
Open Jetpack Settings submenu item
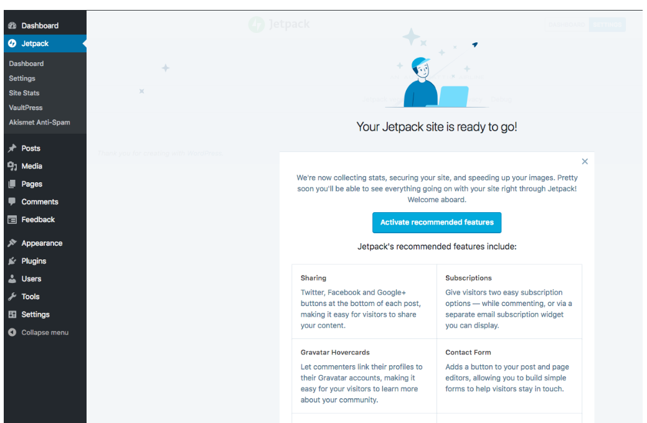click(x=22, y=78)
